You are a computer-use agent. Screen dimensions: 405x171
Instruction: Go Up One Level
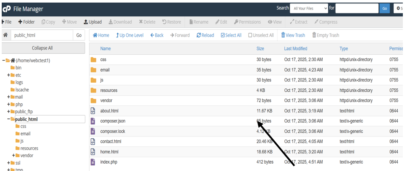pos(130,35)
